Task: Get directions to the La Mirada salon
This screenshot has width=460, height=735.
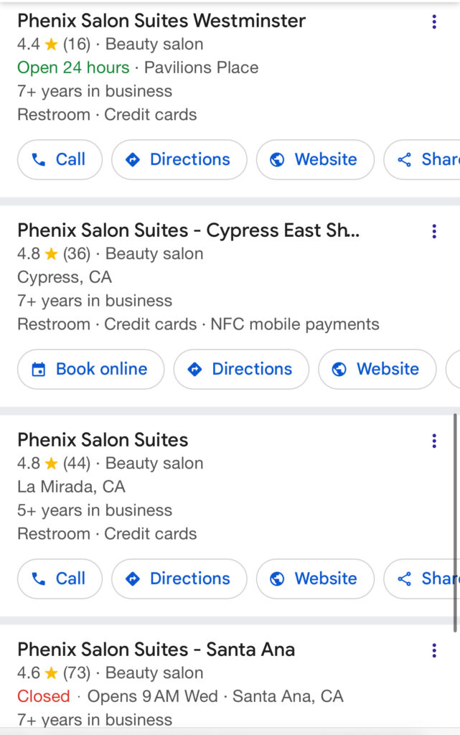Action: click(x=179, y=579)
